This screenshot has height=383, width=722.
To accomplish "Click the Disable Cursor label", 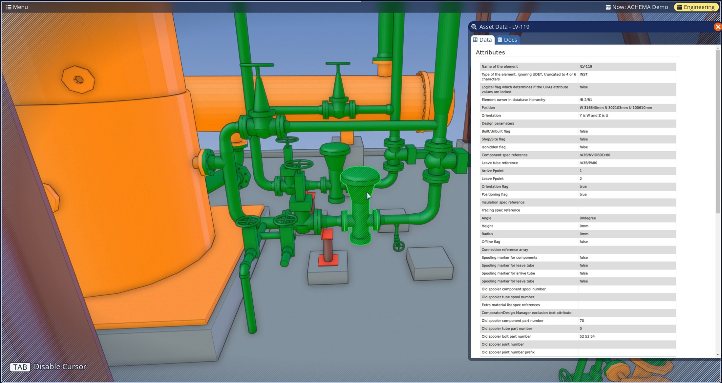I will click(60, 367).
